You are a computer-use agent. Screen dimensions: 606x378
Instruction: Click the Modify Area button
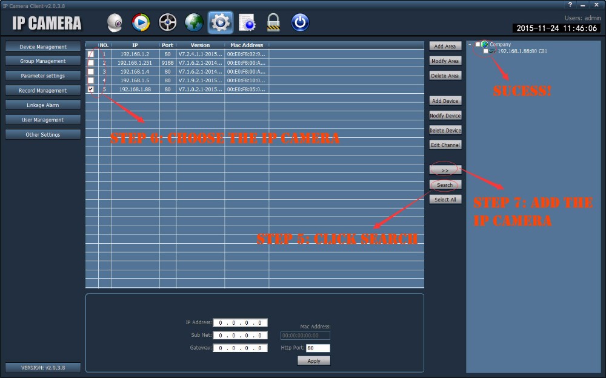pyautogui.click(x=445, y=61)
